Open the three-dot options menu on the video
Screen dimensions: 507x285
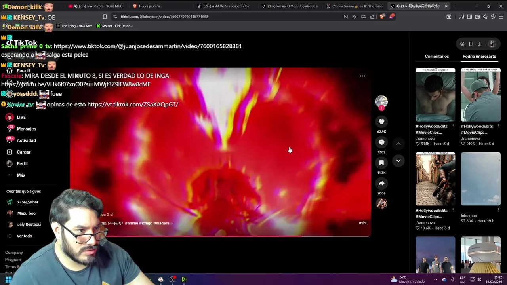click(x=362, y=76)
